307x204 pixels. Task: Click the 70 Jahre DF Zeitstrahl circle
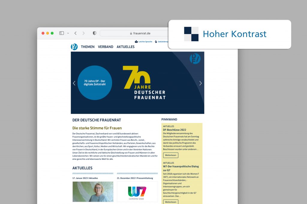click(x=95, y=82)
